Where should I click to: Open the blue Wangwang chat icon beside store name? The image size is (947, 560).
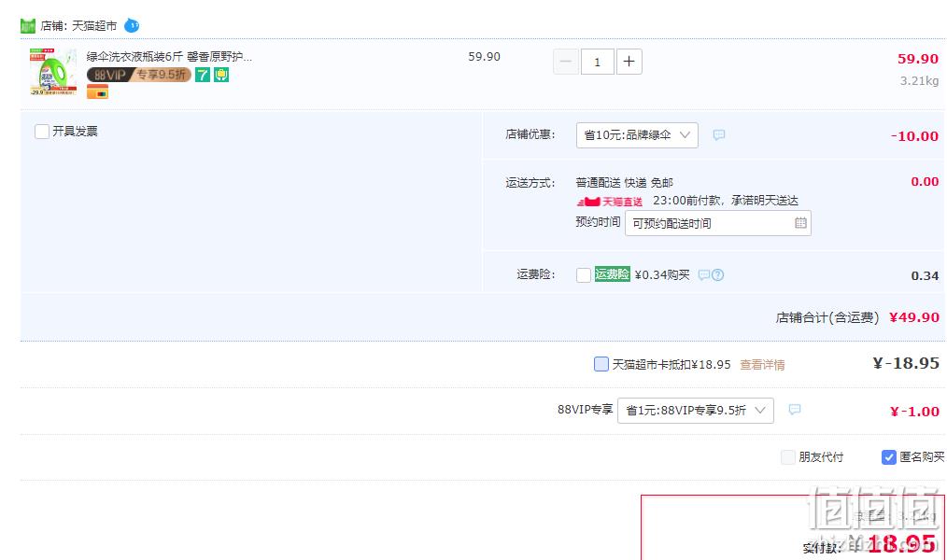[131, 26]
